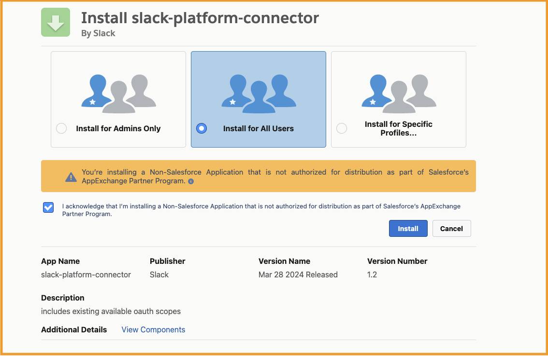This screenshot has width=548, height=356.
Task: Open the View Components link
Action: pyautogui.click(x=153, y=329)
